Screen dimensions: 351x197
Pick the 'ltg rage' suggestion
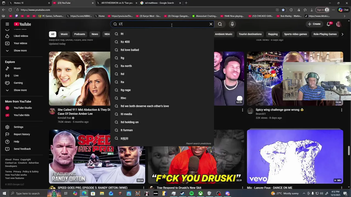pyautogui.click(x=162, y=90)
